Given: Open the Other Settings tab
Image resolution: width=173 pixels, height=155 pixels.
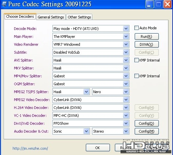Looking at the screenshot, I should click(x=79, y=17).
